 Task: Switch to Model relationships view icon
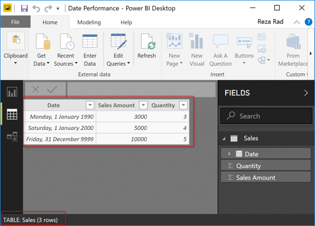[12, 137]
